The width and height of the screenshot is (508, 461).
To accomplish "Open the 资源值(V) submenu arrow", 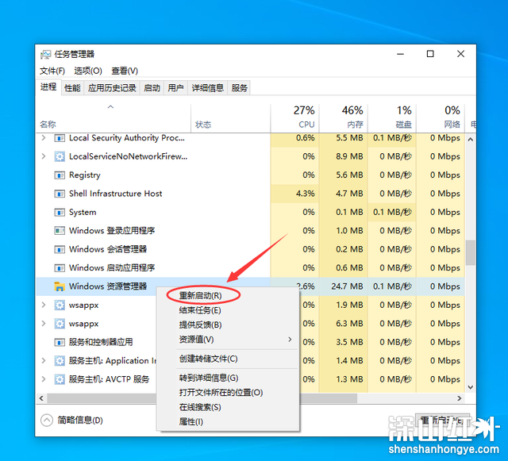I will click(x=290, y=339).
